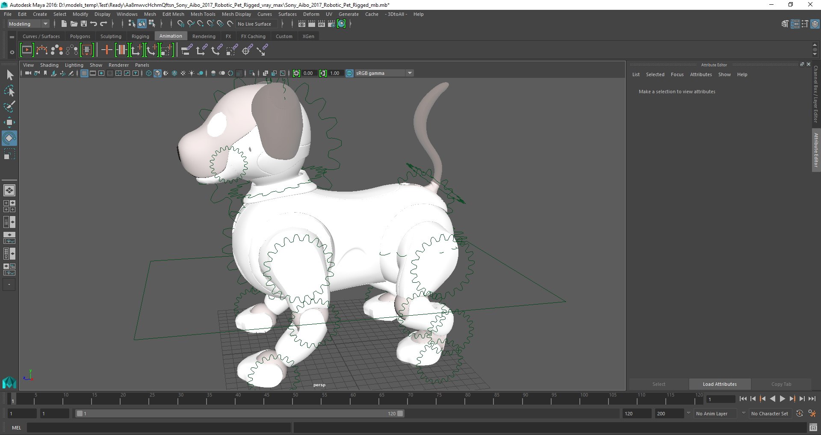The image size is (821, 435).
Task: Activate the Rotate tool
Action: pos(9,138)
